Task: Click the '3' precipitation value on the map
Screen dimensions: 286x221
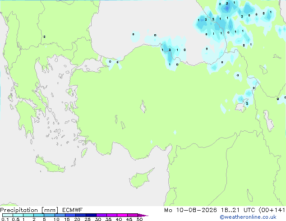Action: pos(170,50)
